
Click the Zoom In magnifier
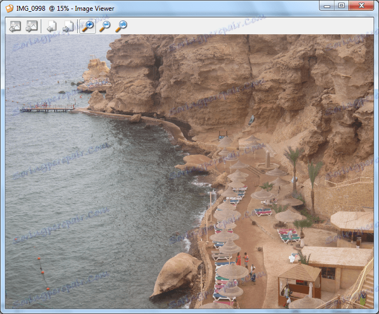coord(87,26)
